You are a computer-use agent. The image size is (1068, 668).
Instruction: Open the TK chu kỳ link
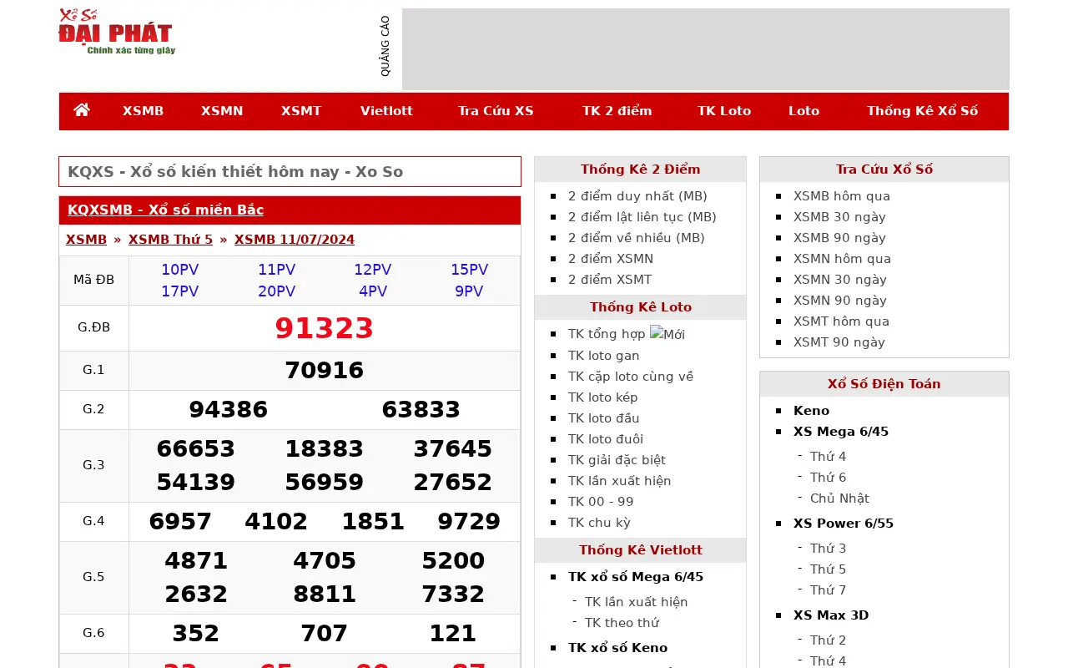click(599, 523)
